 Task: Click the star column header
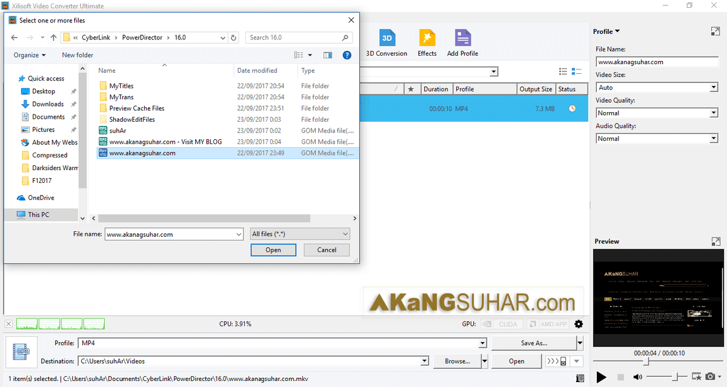(411, 89)
